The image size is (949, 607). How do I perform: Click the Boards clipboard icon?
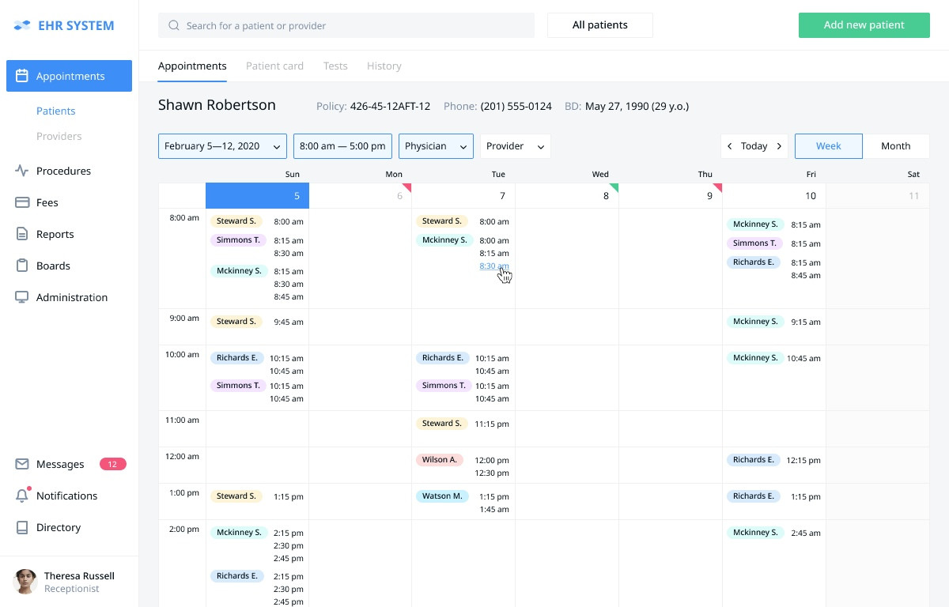coord(22,266)
